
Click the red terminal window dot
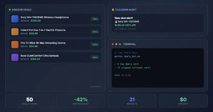(113, 44)
